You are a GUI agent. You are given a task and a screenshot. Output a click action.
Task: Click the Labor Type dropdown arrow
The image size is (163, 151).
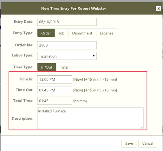click(x=94, y=56)
